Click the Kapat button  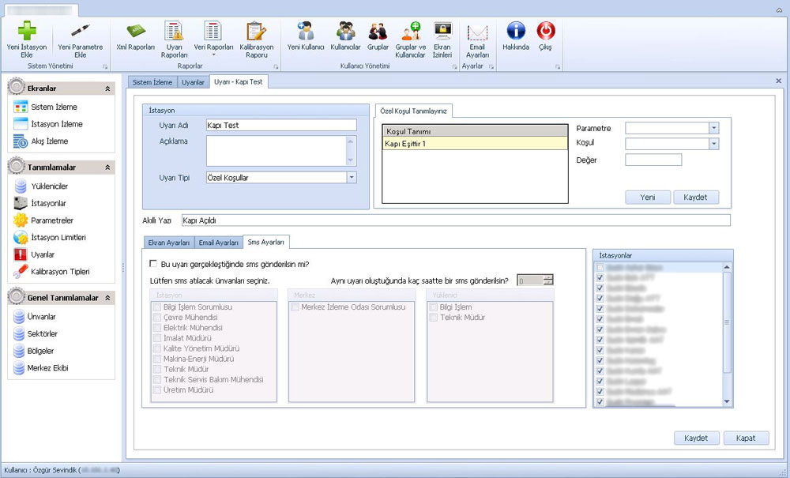[x=746, y=438]
